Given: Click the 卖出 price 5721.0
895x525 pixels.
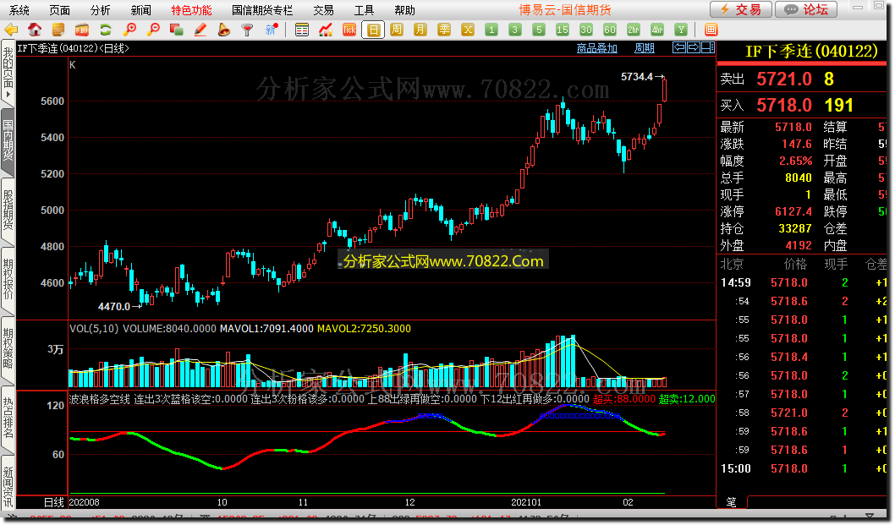Looking at the screenshot, I should click(783, 79).
